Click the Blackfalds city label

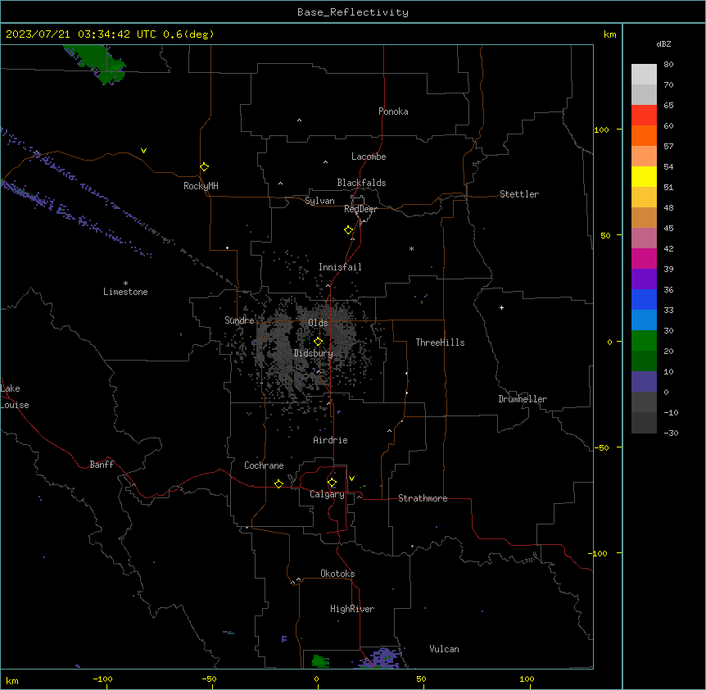(x=361, y=183)
